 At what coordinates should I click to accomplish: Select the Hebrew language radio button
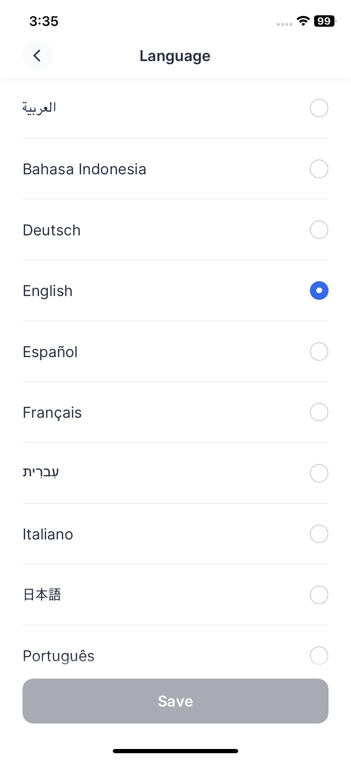tap(319, 473)
